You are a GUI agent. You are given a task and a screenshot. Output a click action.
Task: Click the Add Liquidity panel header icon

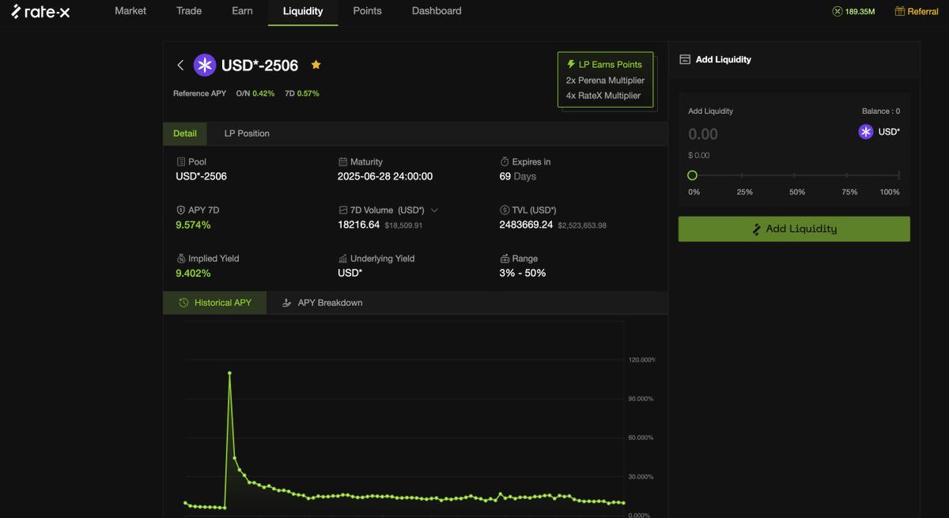coord(685,59)
